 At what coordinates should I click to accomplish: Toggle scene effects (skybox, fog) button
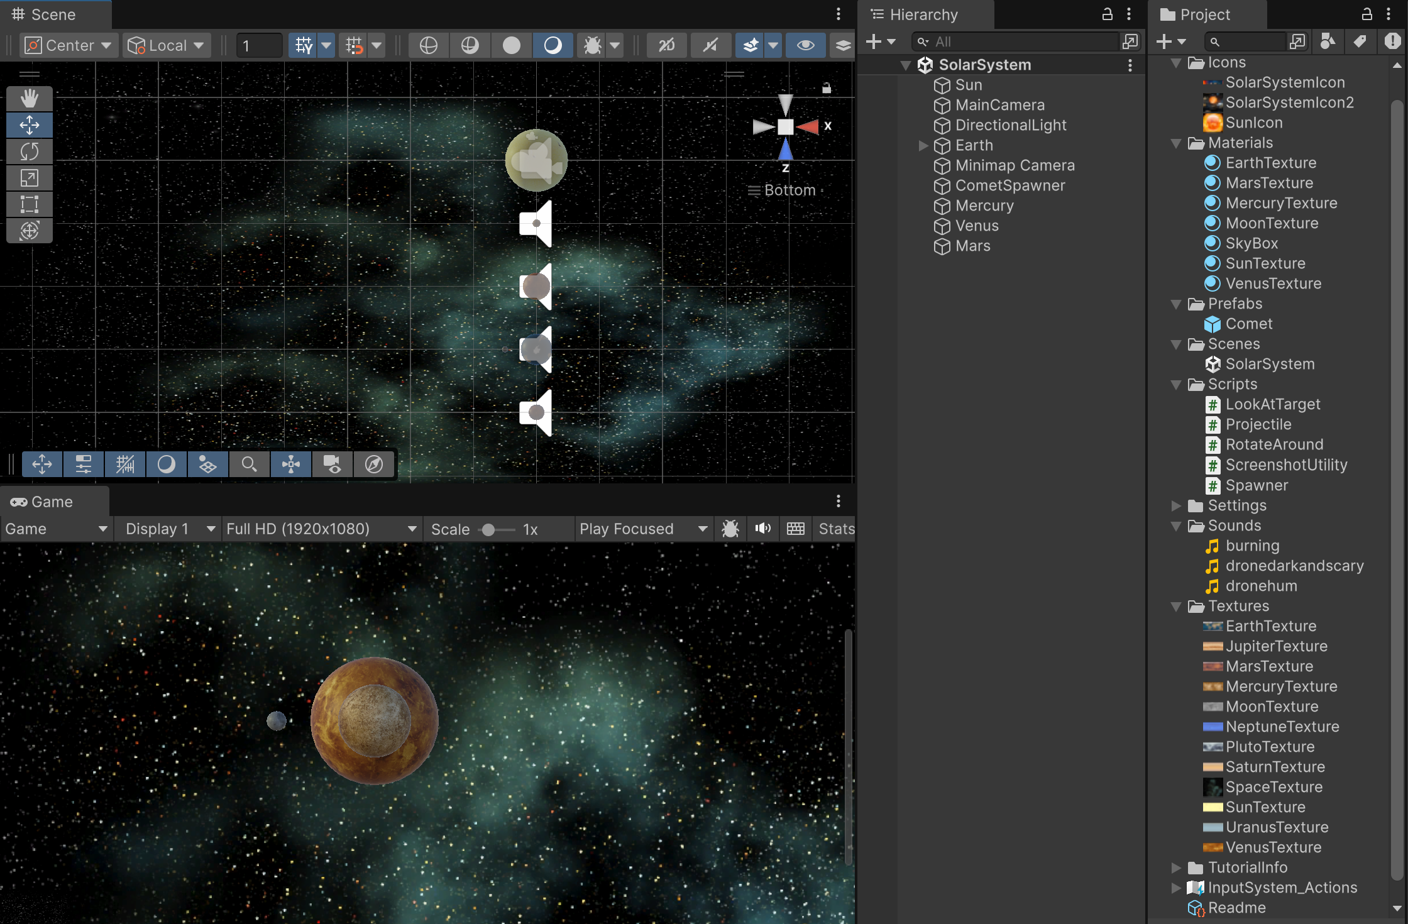click(x=751, y=45)
